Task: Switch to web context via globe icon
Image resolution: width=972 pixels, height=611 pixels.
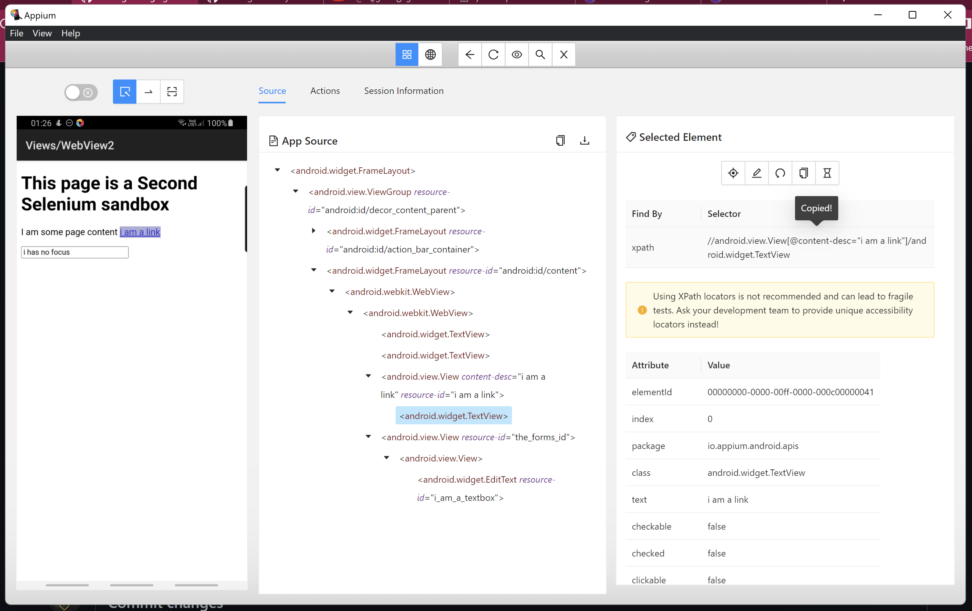Action: pos(430,55)
